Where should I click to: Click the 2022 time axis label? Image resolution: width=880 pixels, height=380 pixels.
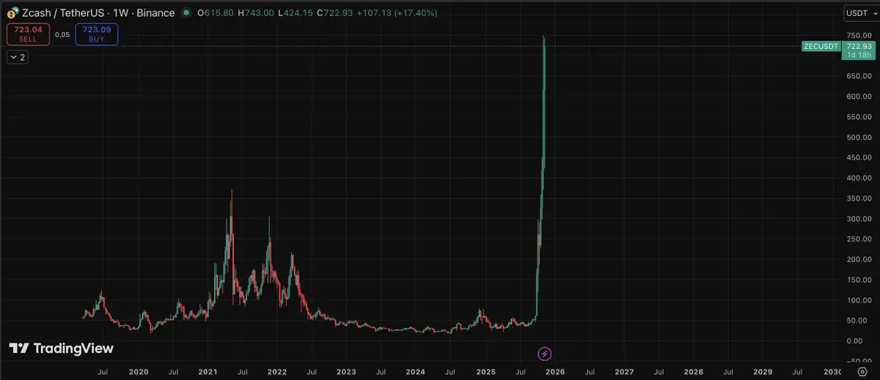click(x=276, y=372)
